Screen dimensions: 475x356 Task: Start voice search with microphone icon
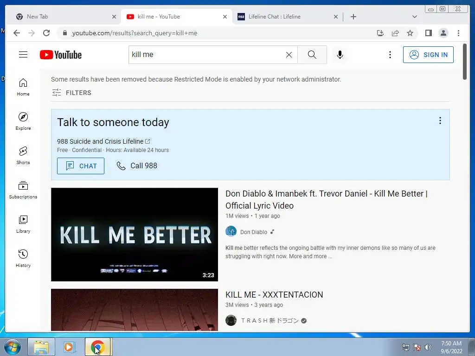(x=340, y=55)
